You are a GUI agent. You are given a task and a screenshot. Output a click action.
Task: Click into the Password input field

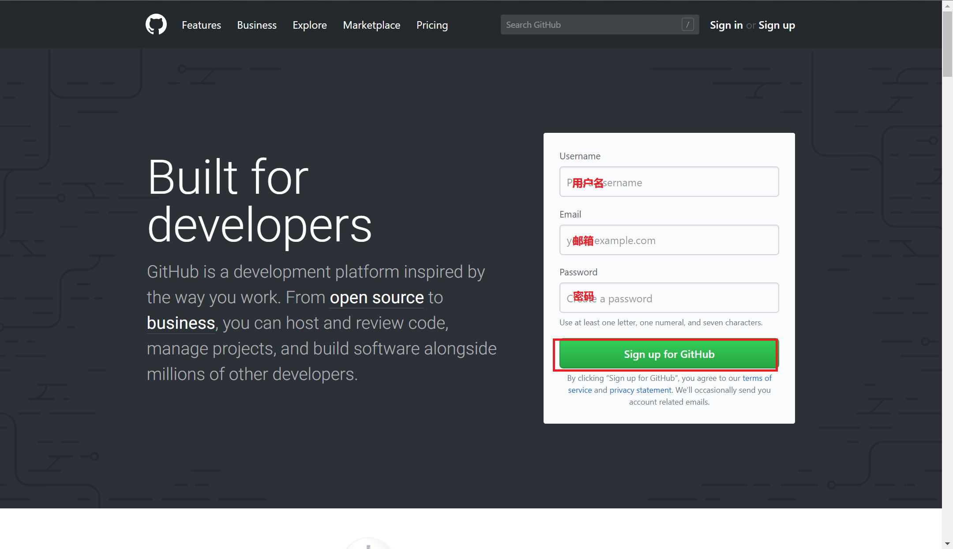pos(669,298)
